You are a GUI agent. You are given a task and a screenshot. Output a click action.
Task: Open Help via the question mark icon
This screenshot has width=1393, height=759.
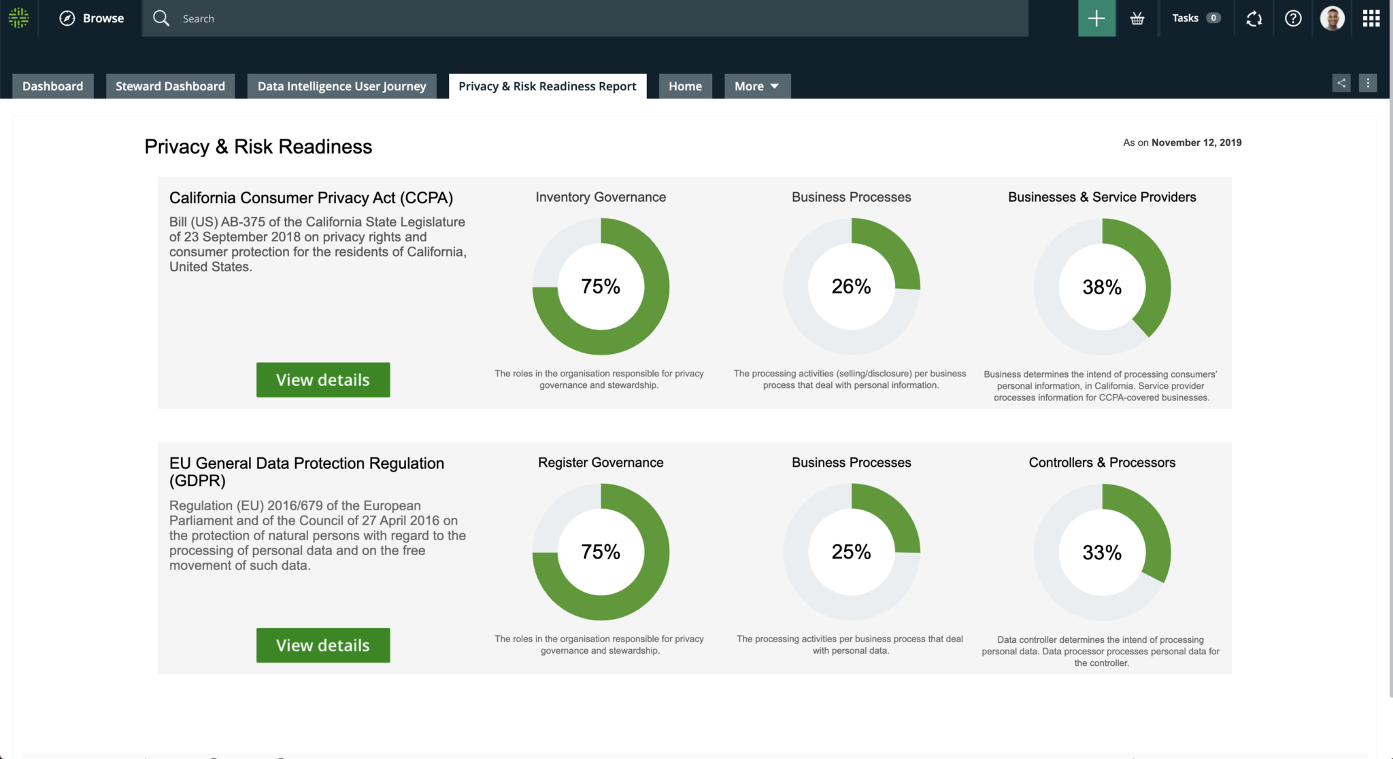[x=1292, y=18]
